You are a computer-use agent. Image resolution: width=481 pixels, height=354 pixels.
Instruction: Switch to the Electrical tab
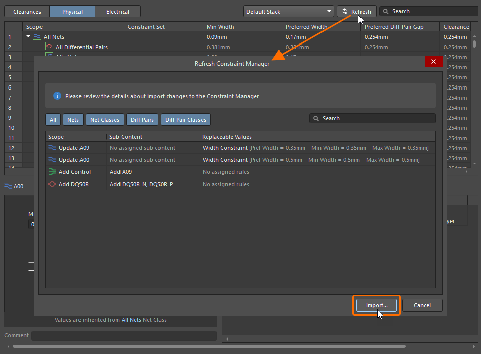click(x=117, y=12)
